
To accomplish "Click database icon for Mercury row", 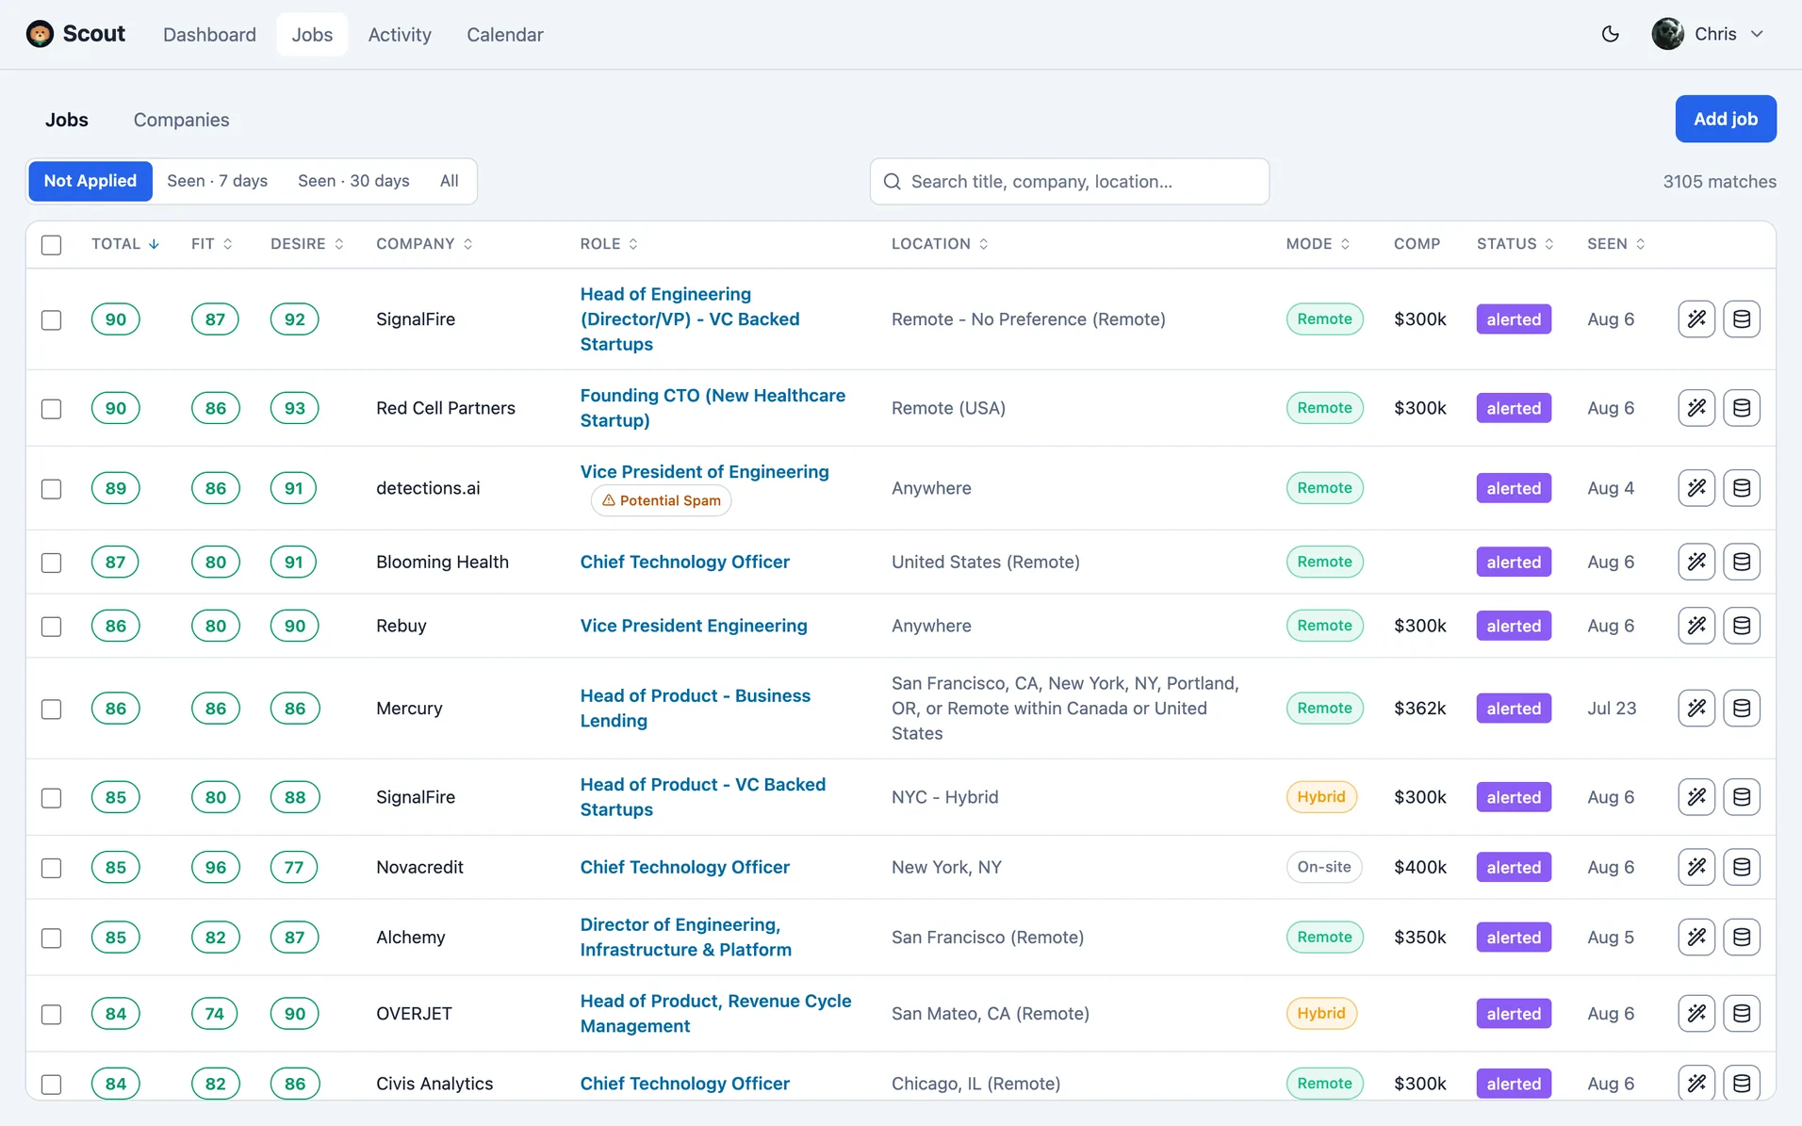I will [x=1742, y=709].
